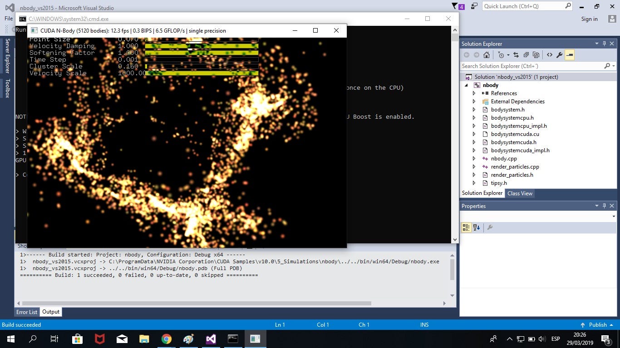620x348 pixels.
Task: Click Collapse All icon in Solution Explorer
Action: point(526,55)
